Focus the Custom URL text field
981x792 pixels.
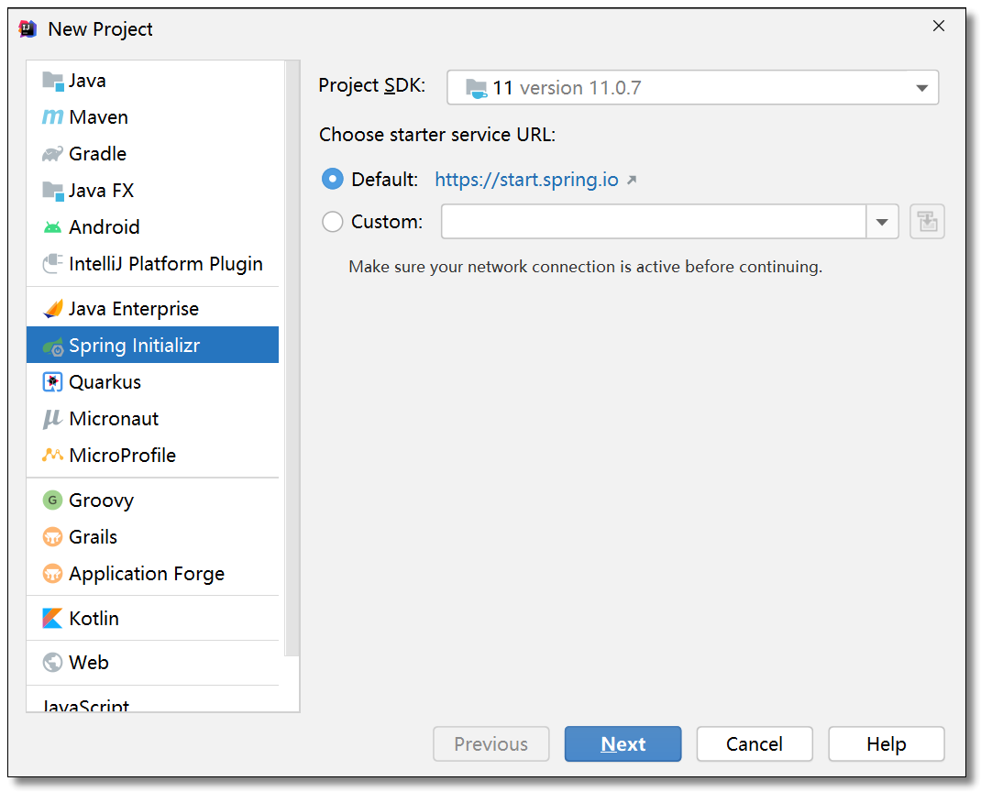pos(653,222)
